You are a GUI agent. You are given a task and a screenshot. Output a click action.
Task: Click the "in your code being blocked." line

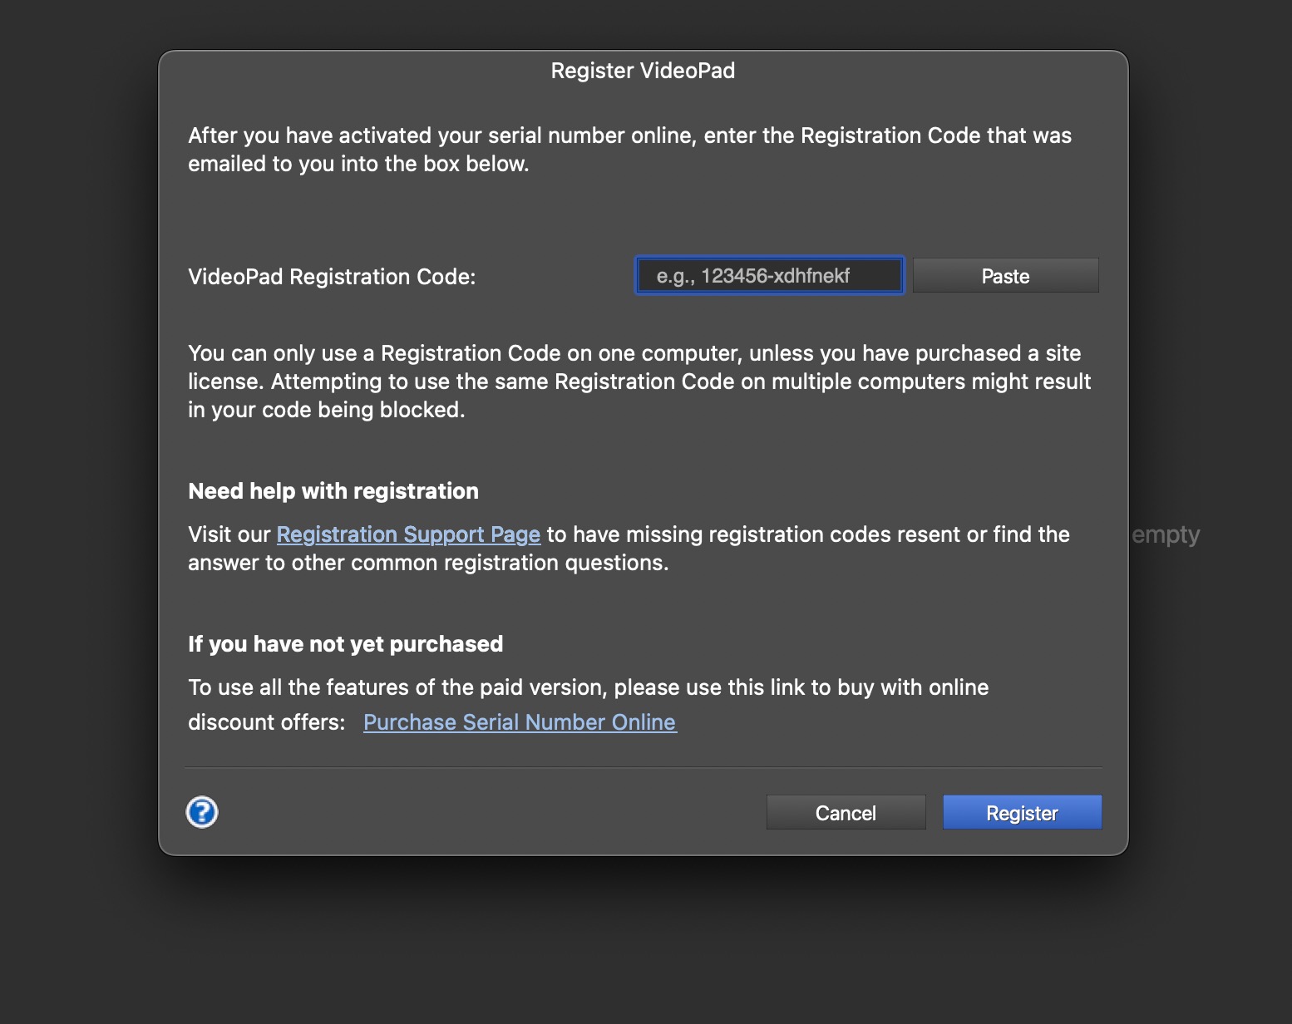coord(326,410)
